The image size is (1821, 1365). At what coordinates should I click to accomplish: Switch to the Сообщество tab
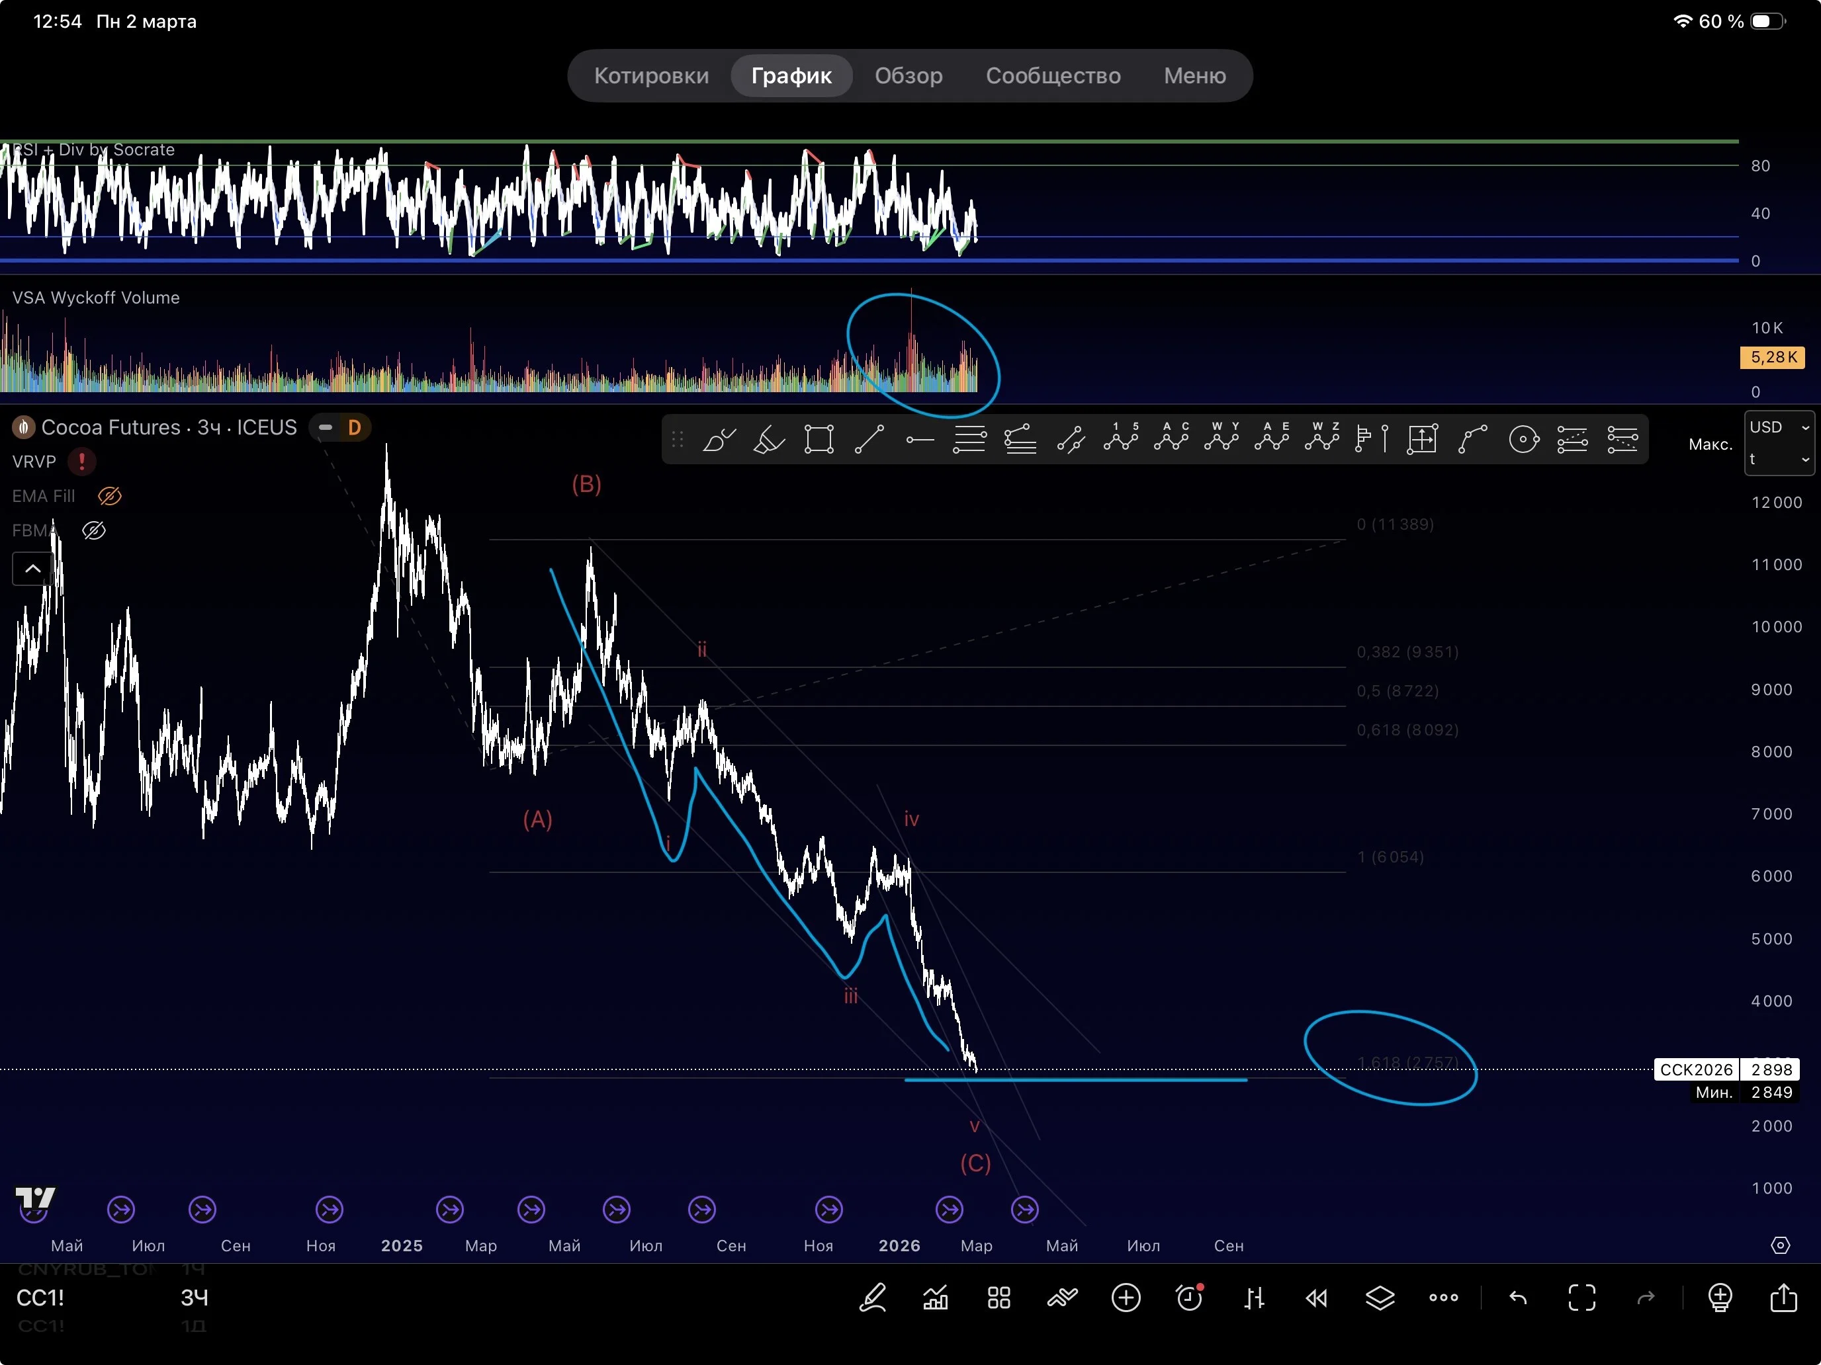pos(1053,75)
